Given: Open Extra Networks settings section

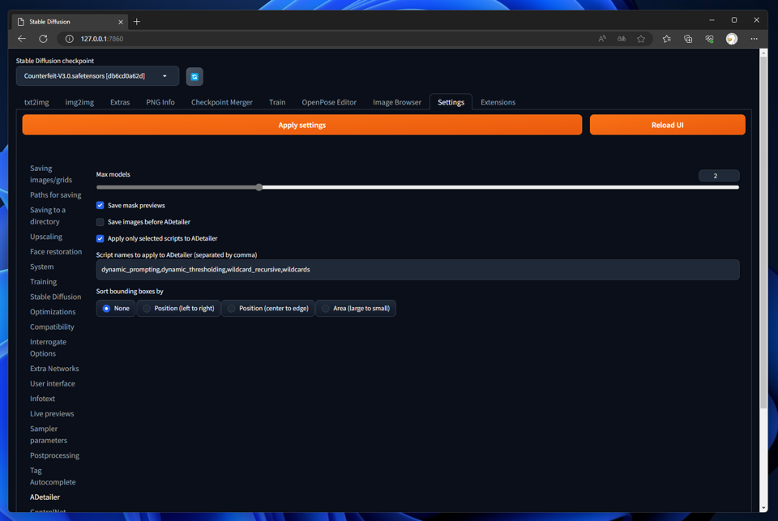Looking at the screenshot, I should coord(54,369).
